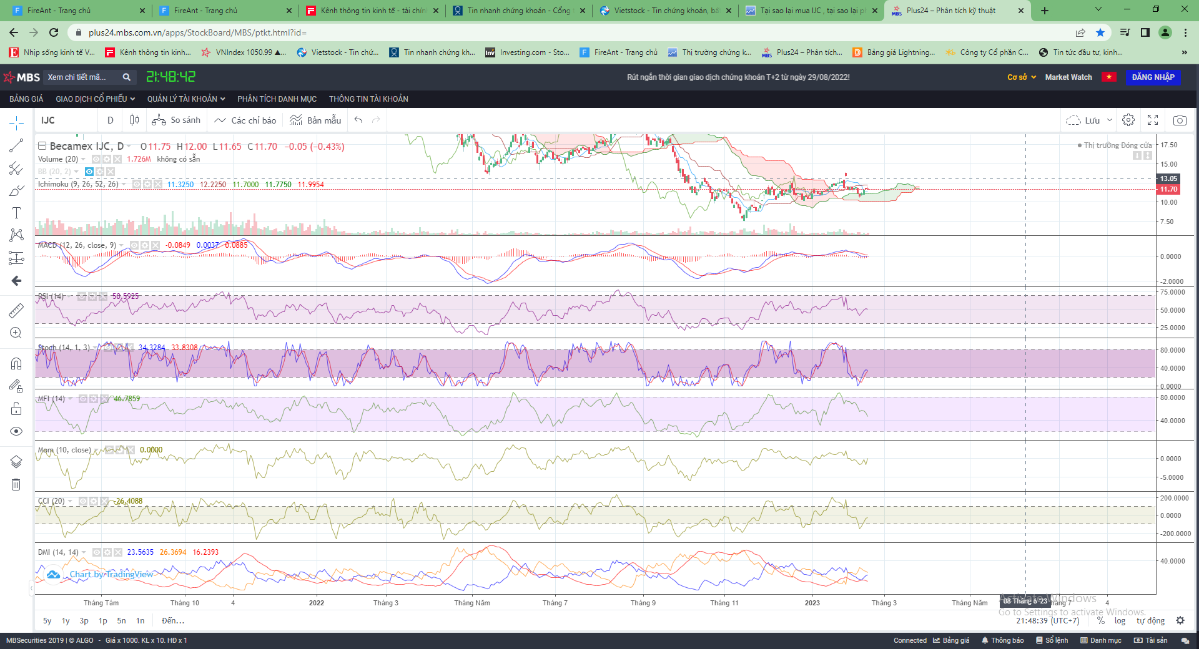1199x649 pixels.
Task: Go to BẢNG GIÁ menu item
Action: coord(26,99)
